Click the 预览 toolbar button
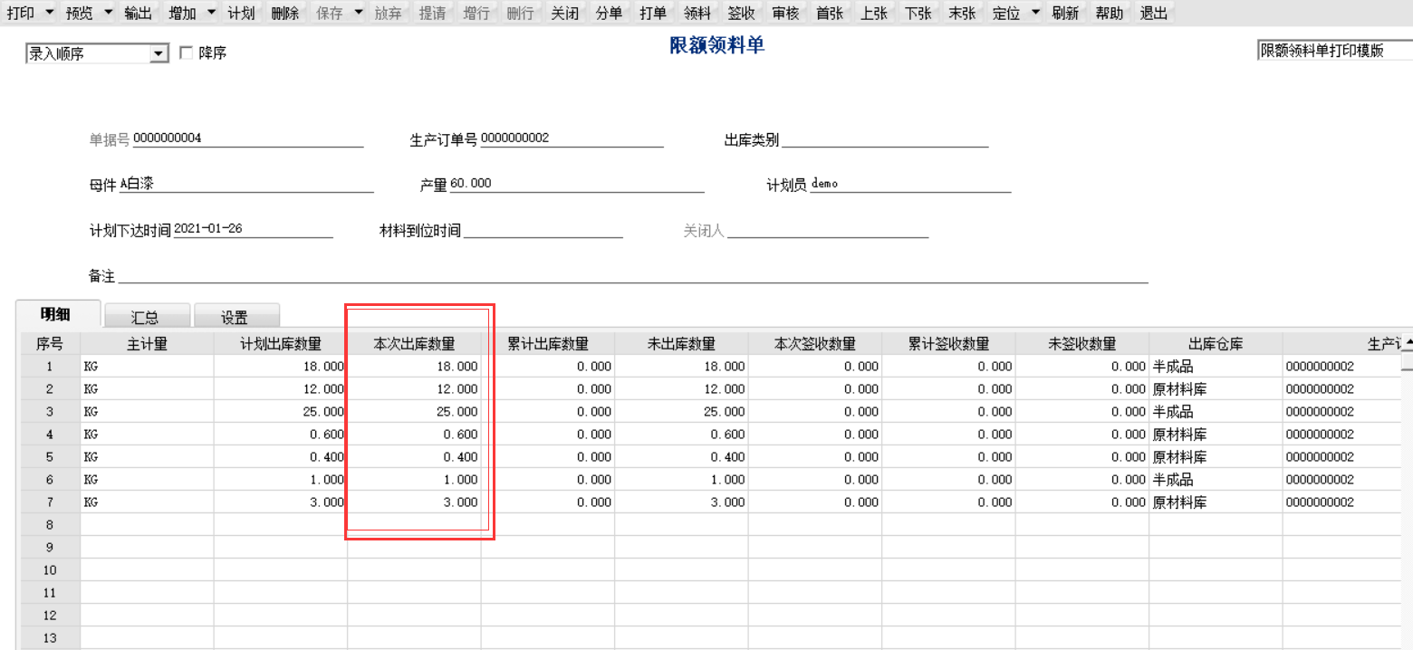The width and height of the screenshot is (1413, 650). [x=81, y=14]
